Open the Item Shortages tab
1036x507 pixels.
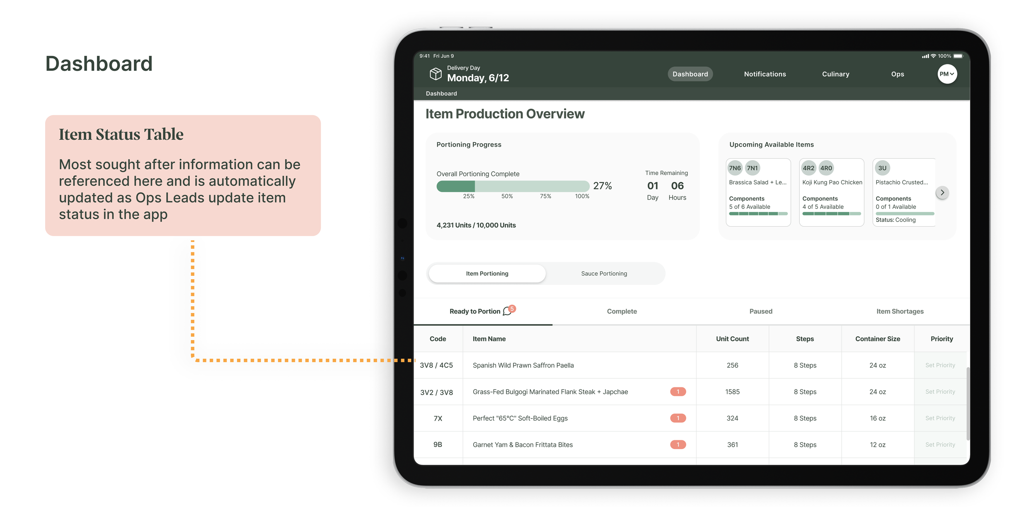pos(900,311)
